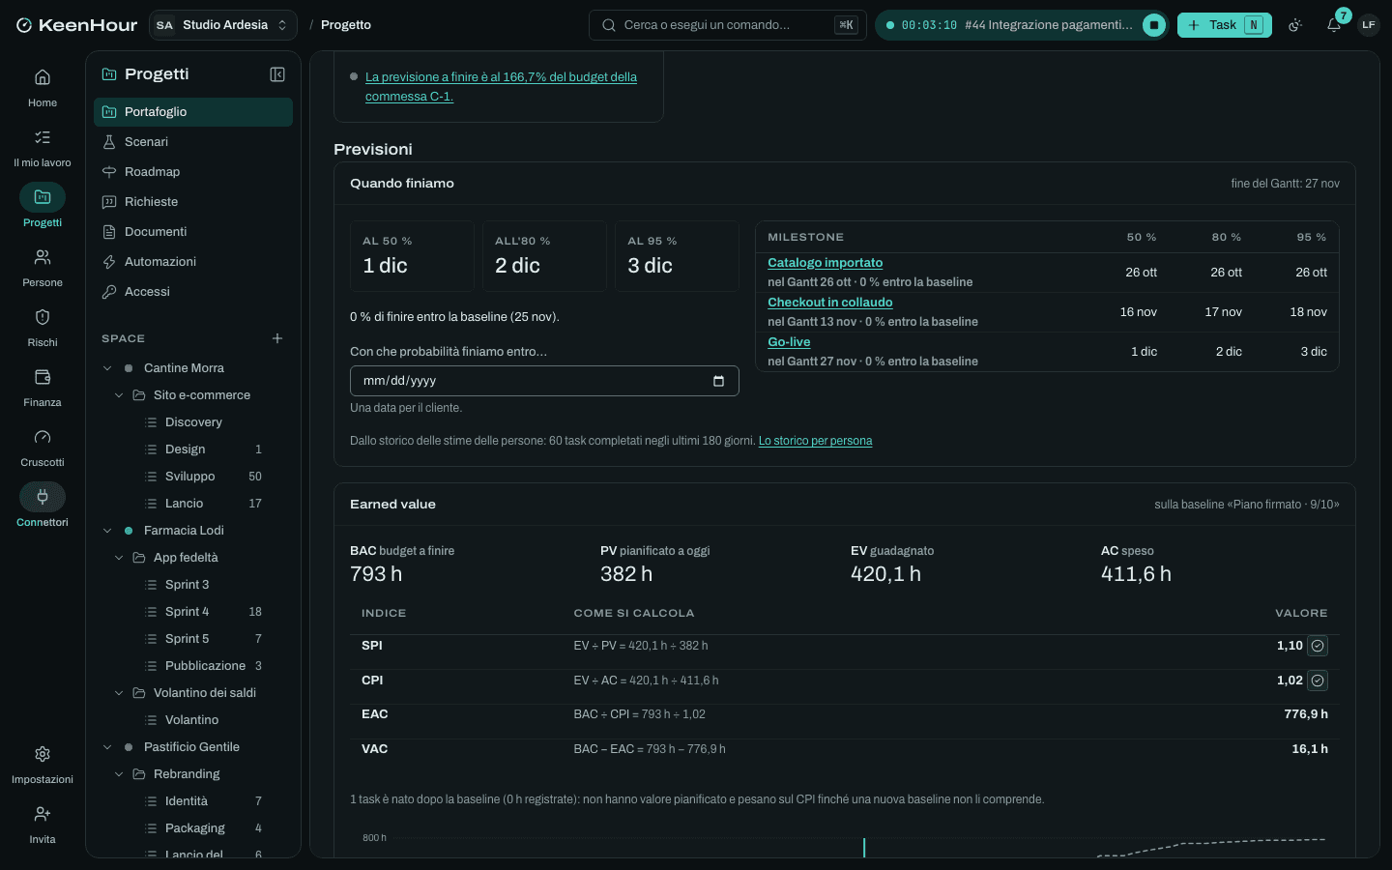The width and height of the screenshot is (1392, 870).
Task: Open the notifications bell
Action: 1334,25
